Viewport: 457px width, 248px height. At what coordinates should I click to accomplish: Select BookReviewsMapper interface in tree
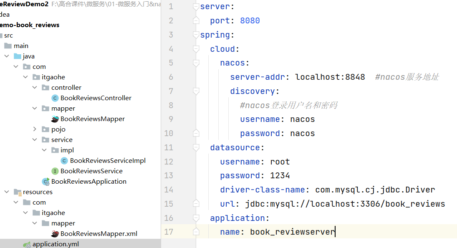92,119
